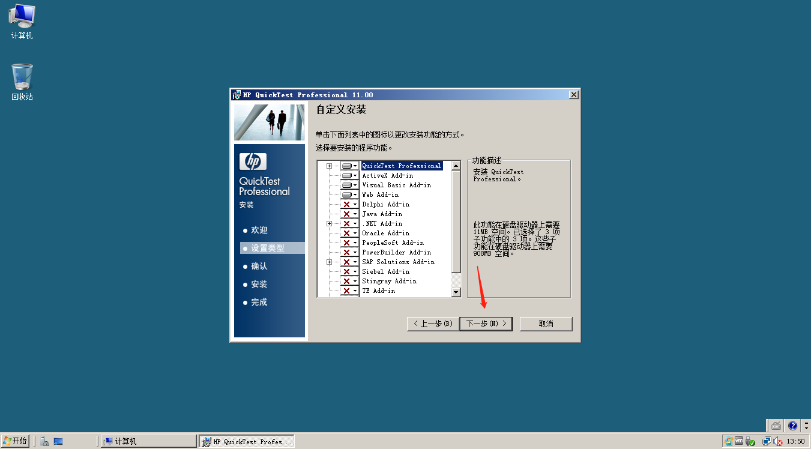Select the SAP Solutions Add-in feature
Screen dimensions: 811x449
point(398,262)
